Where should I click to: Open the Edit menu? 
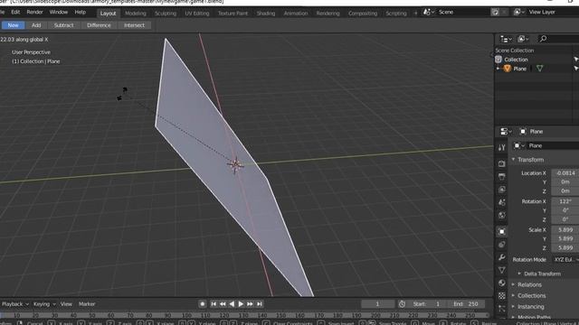15,12
